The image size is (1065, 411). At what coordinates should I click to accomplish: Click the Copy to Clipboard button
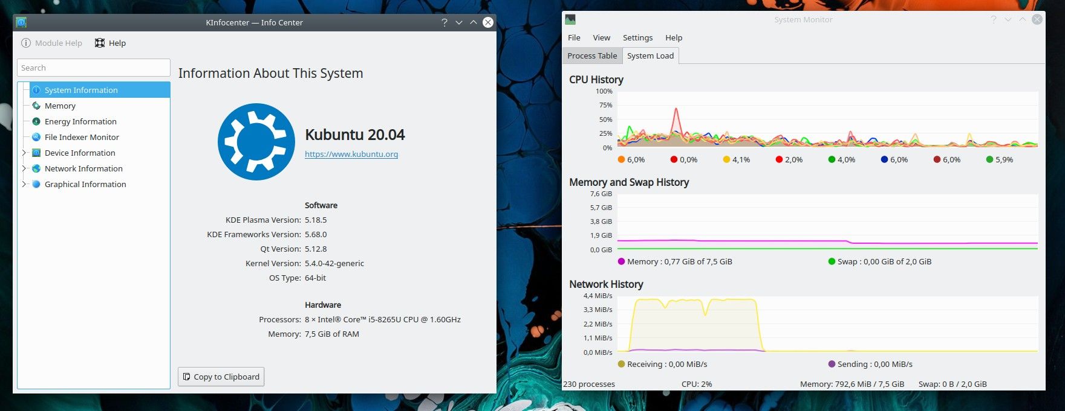221,377
